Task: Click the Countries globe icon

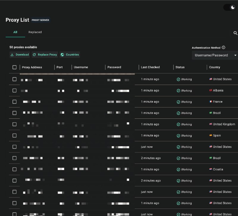Action: (62, 55)
